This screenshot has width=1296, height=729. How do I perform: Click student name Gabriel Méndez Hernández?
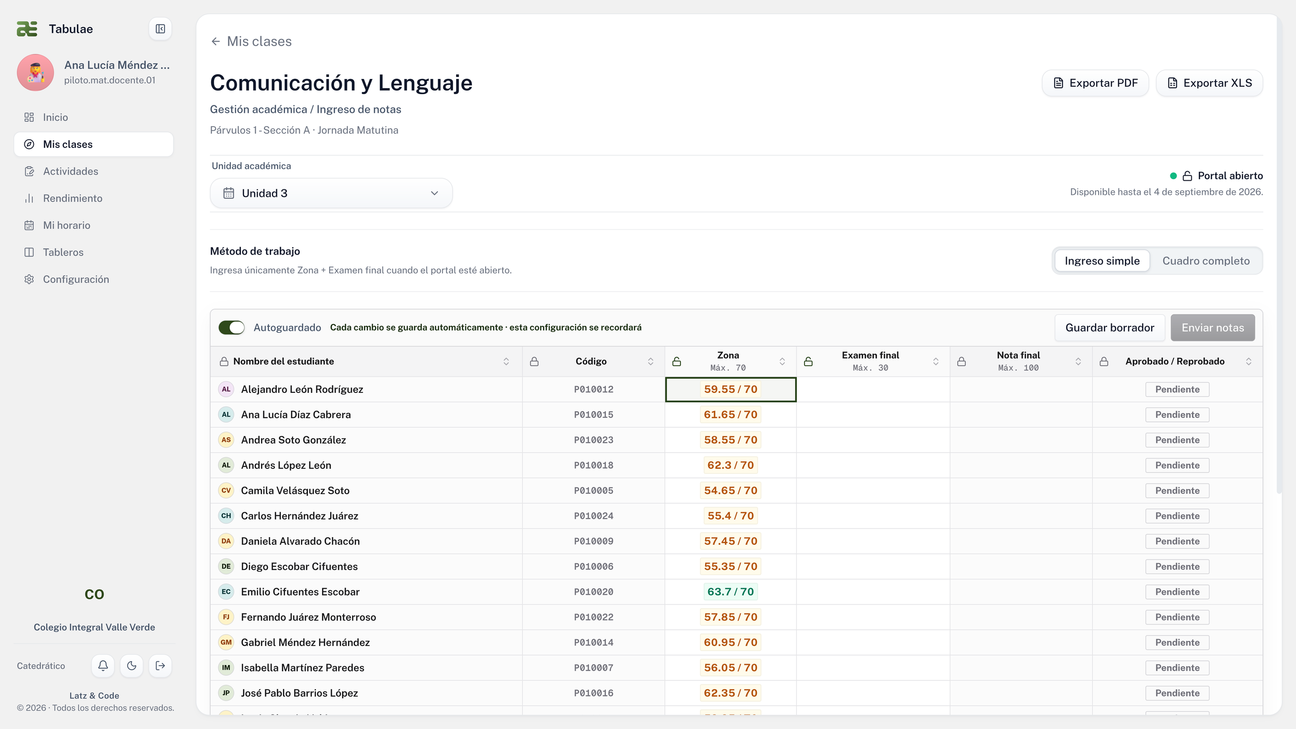click(305, 642)
